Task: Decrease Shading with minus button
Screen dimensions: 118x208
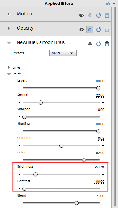Action: (19, 131)
